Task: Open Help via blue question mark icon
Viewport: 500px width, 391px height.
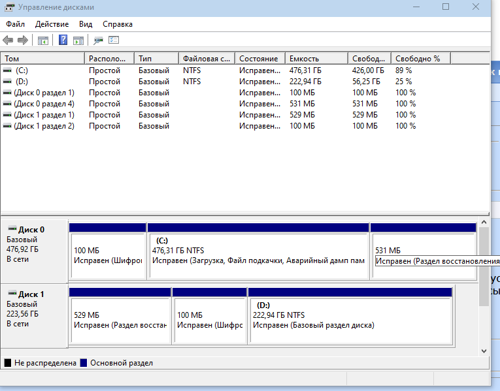Action: tap(63, 40)
